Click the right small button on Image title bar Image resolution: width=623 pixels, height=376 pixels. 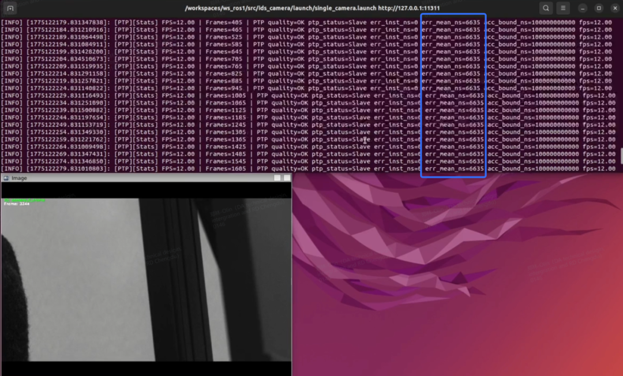tap(287, 178)
